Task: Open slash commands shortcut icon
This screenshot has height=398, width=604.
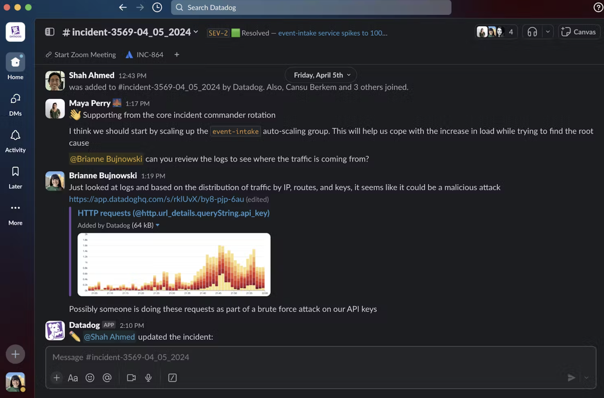Action: pos(172,378)
